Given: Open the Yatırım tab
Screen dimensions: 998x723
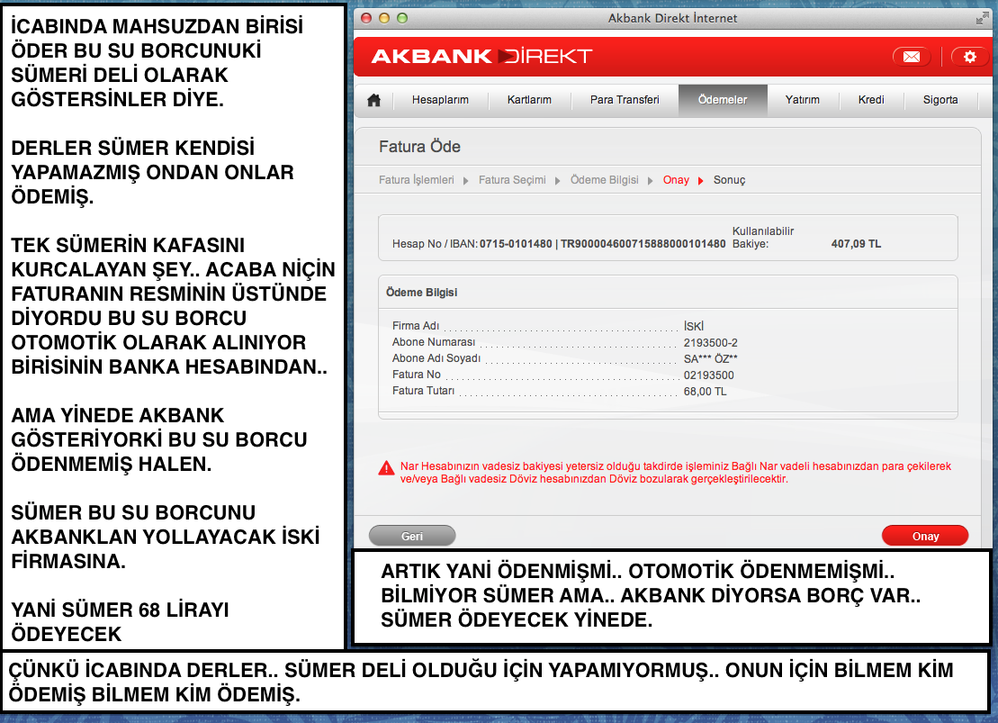Looking at the screenshot, I should point(802,100).
